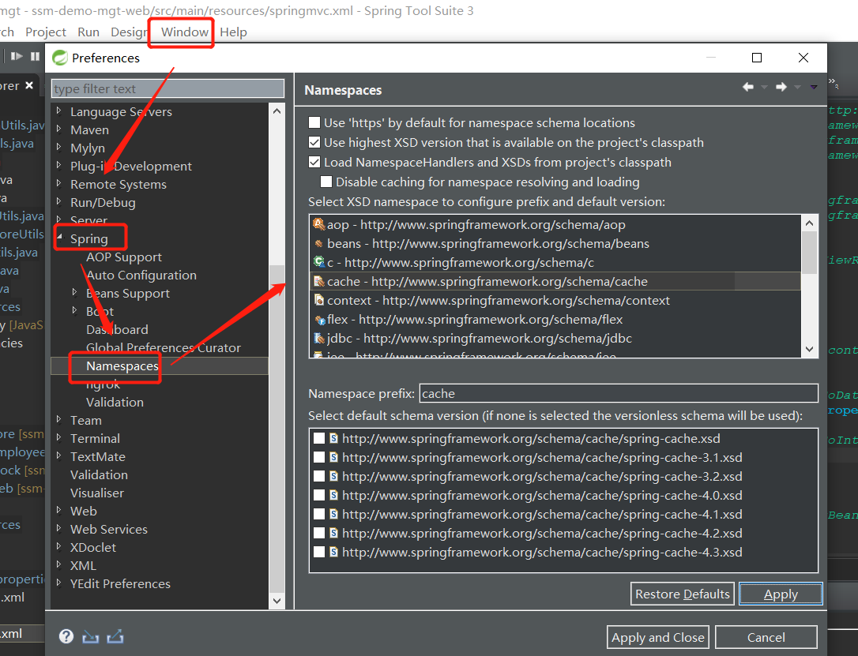Screen dimensions: 858x656
Task: Open the Project menu
Action: click(x=45, y=32)
